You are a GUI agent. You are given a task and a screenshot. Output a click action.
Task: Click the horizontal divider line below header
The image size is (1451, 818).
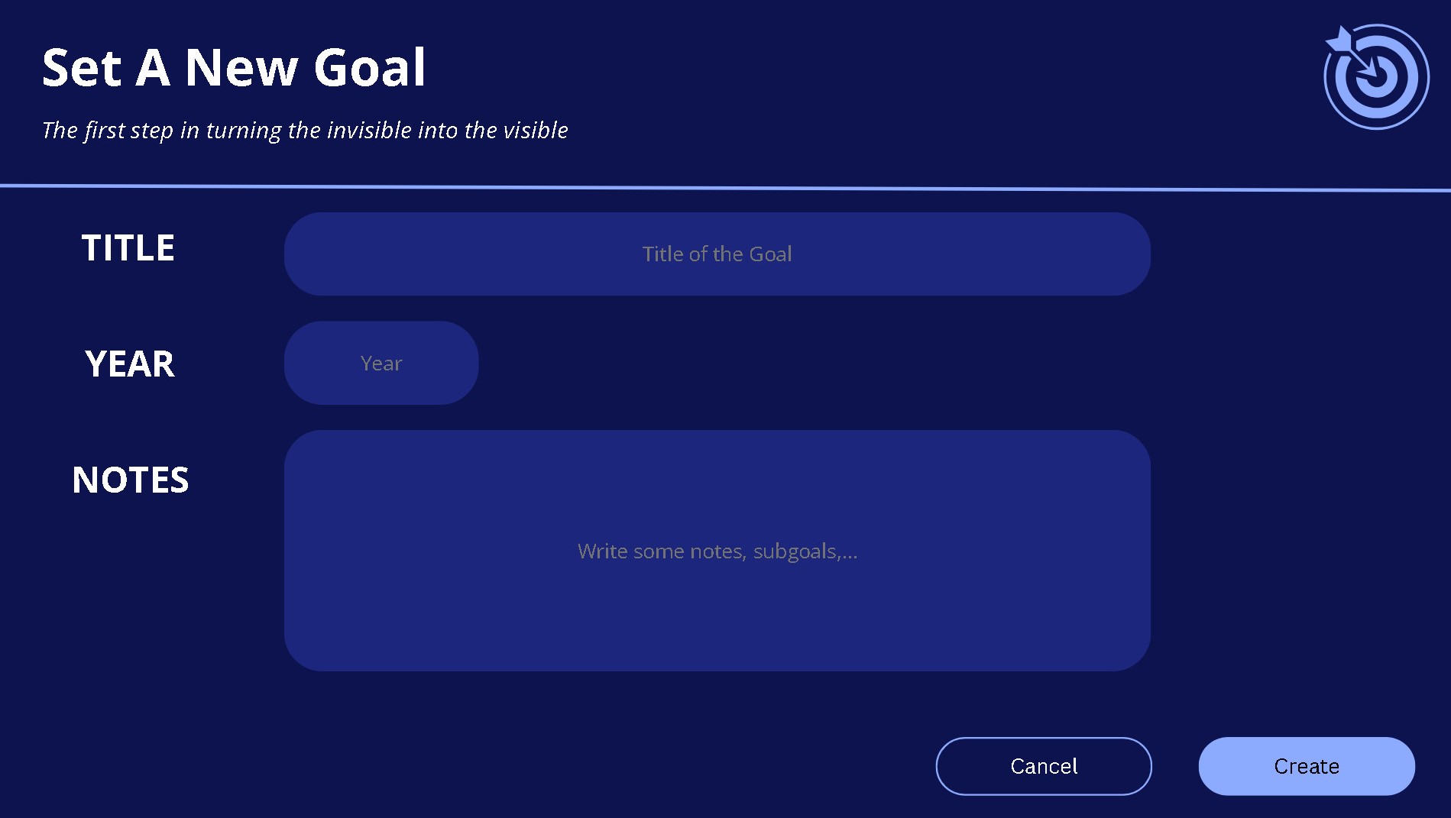(x=725, y=187)
